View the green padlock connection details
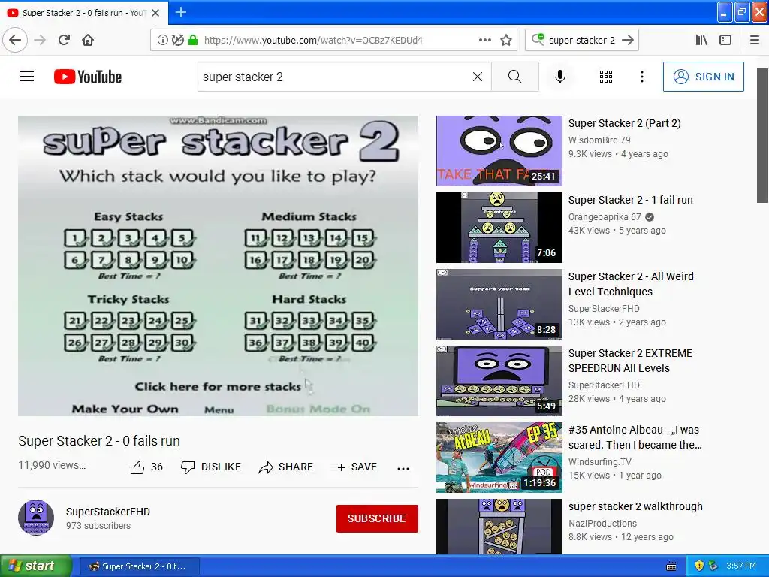Viewport: 769px width, 577px height. click(193, 41)
